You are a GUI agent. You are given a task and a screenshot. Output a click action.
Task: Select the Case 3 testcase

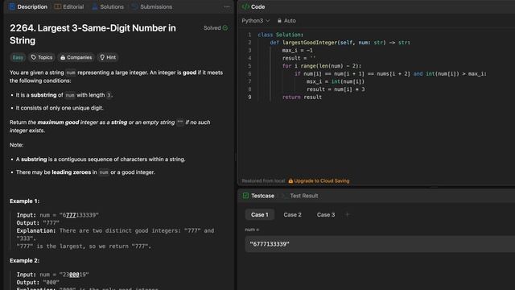coord(326,215)
